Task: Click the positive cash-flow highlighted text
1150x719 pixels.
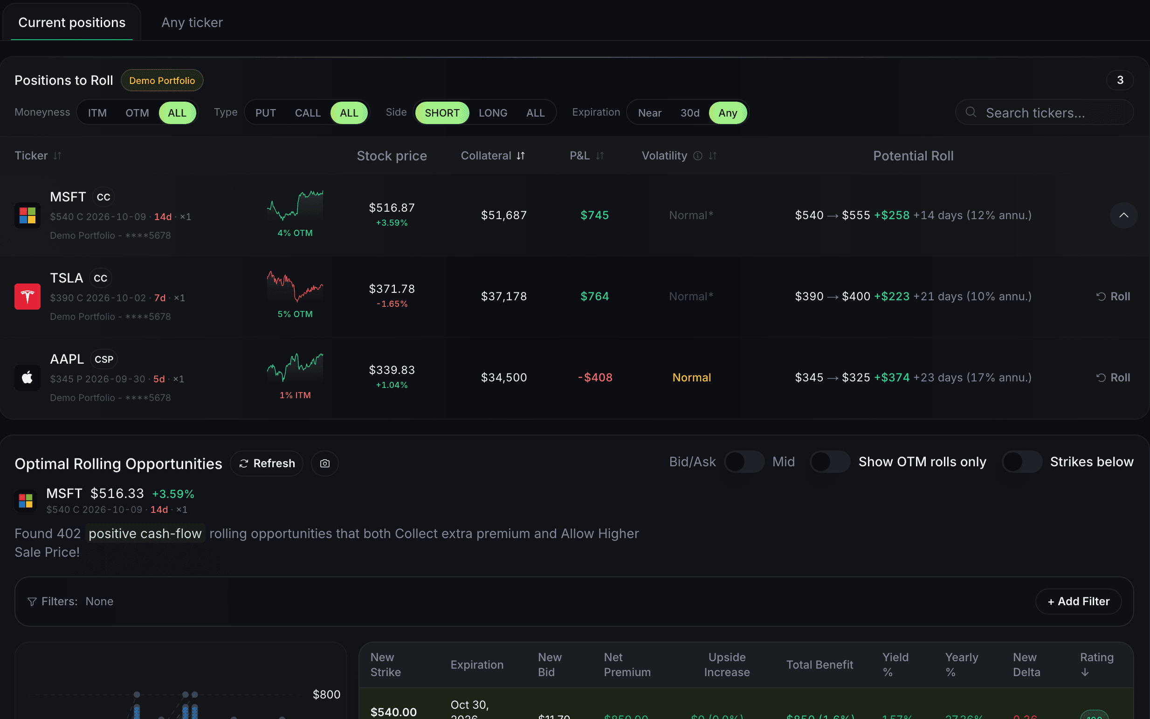Action: click(x=145, y=533)
